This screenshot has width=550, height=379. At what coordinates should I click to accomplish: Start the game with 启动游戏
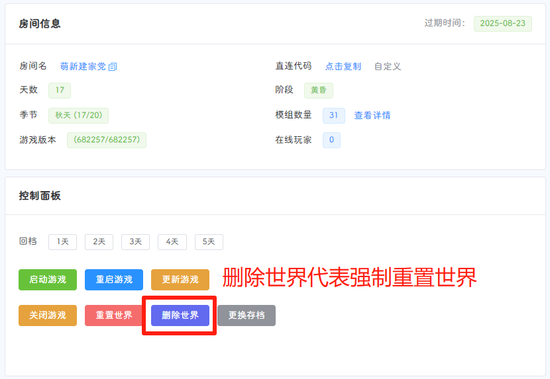[48, 280]
